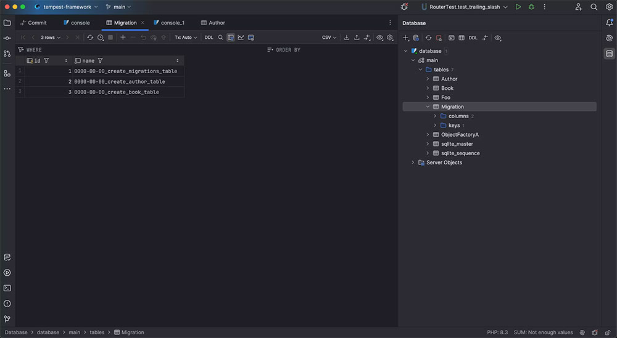Open the CSV data extractor dropdown
The image size is (617, 338).
point(329,38)
